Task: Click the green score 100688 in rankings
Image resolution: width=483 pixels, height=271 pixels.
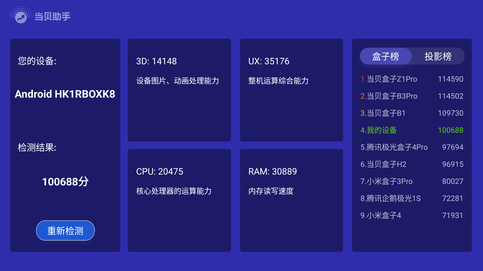Action: 451,130
